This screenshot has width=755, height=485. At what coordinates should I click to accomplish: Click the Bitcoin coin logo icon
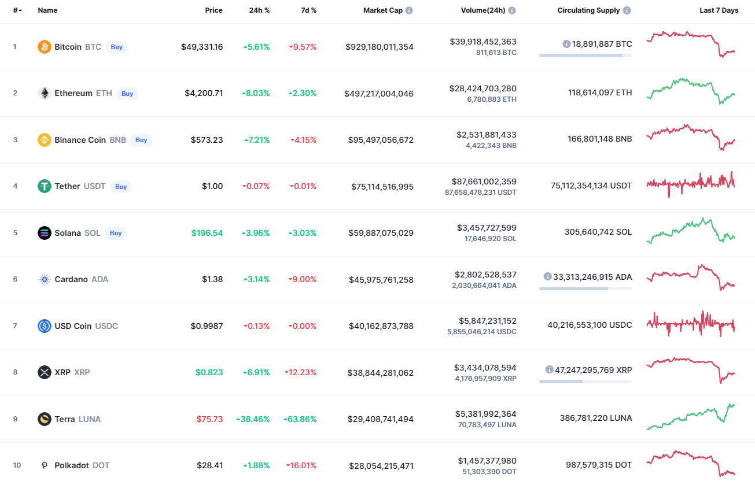coord(45,47)
